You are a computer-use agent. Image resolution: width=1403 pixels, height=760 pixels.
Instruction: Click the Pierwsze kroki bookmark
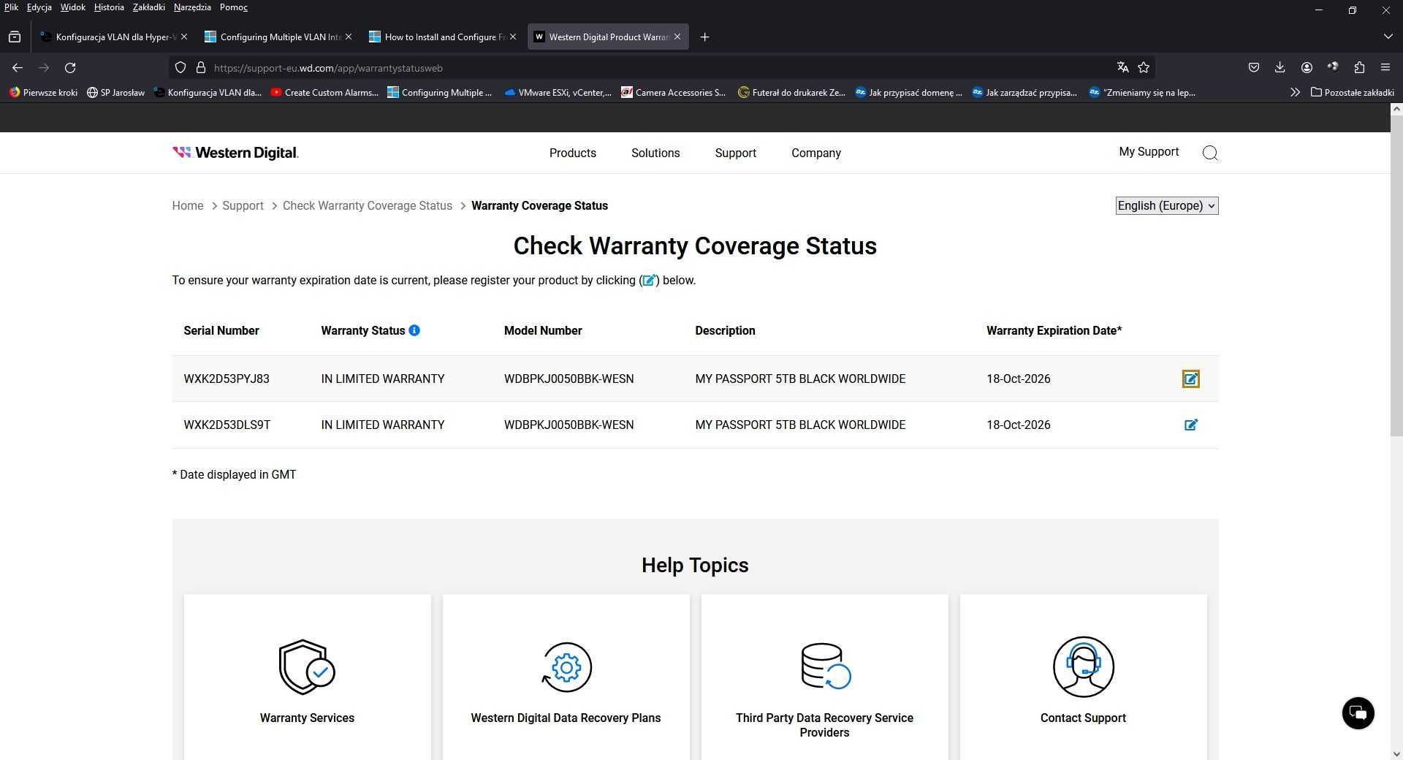tap(43, 92)
